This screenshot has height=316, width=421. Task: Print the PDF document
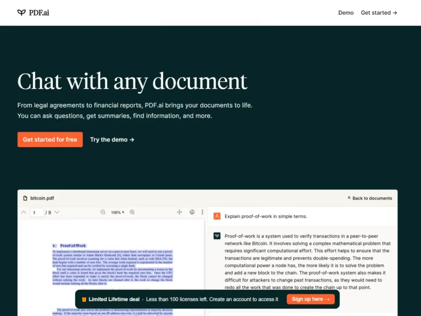pos(192,212)
